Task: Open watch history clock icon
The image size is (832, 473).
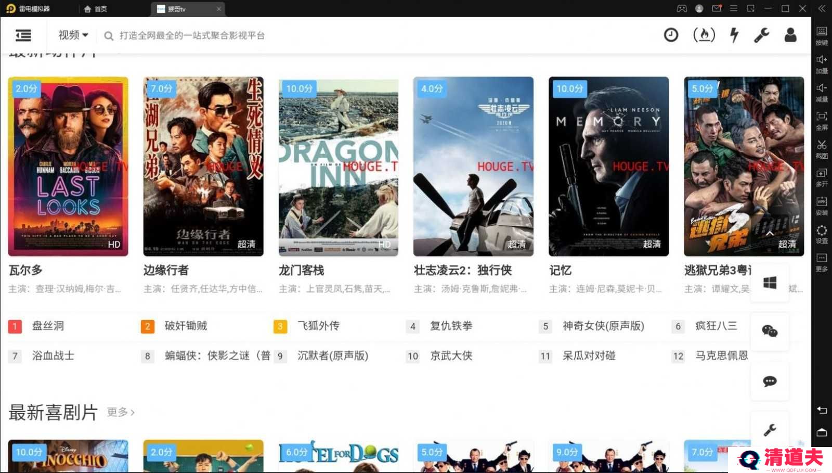Action: coord(671,35)
